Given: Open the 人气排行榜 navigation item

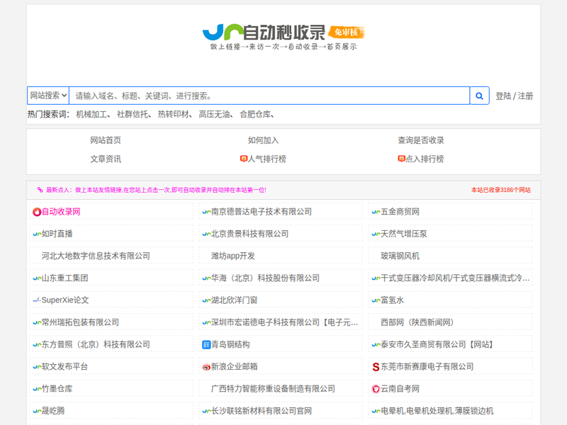Looking at the screenshot, I should click(267, 159).
